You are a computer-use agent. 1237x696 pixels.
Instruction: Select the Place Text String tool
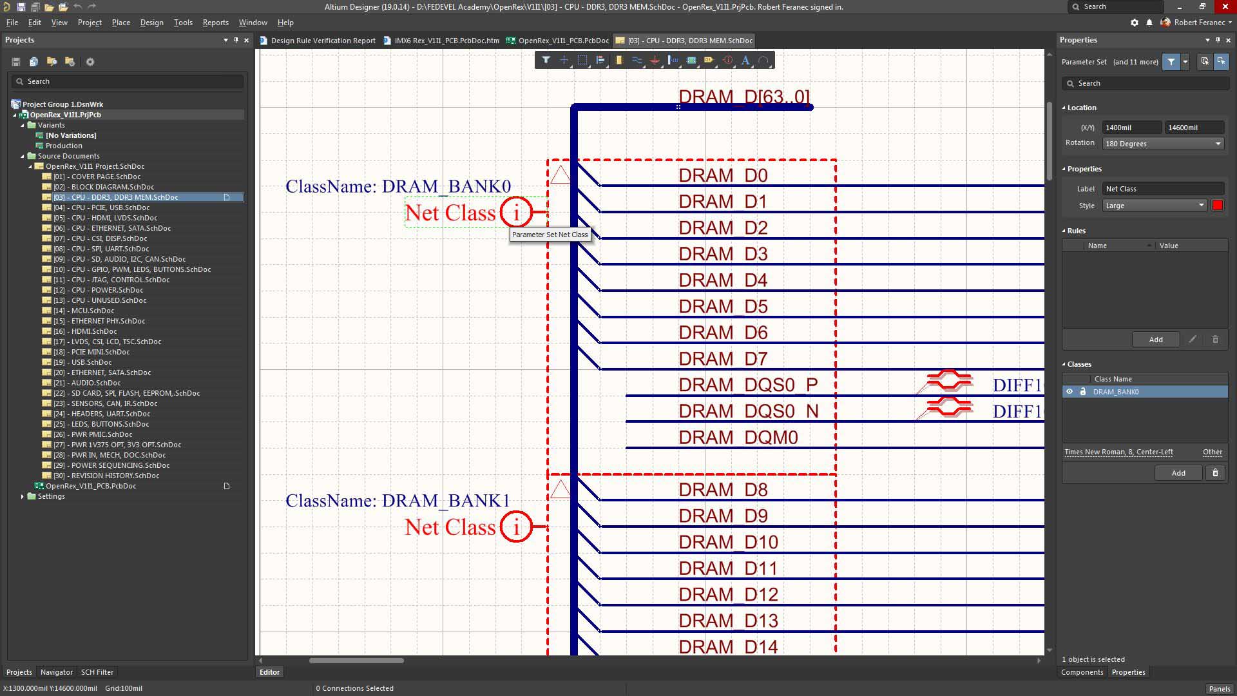coord(745,60)
